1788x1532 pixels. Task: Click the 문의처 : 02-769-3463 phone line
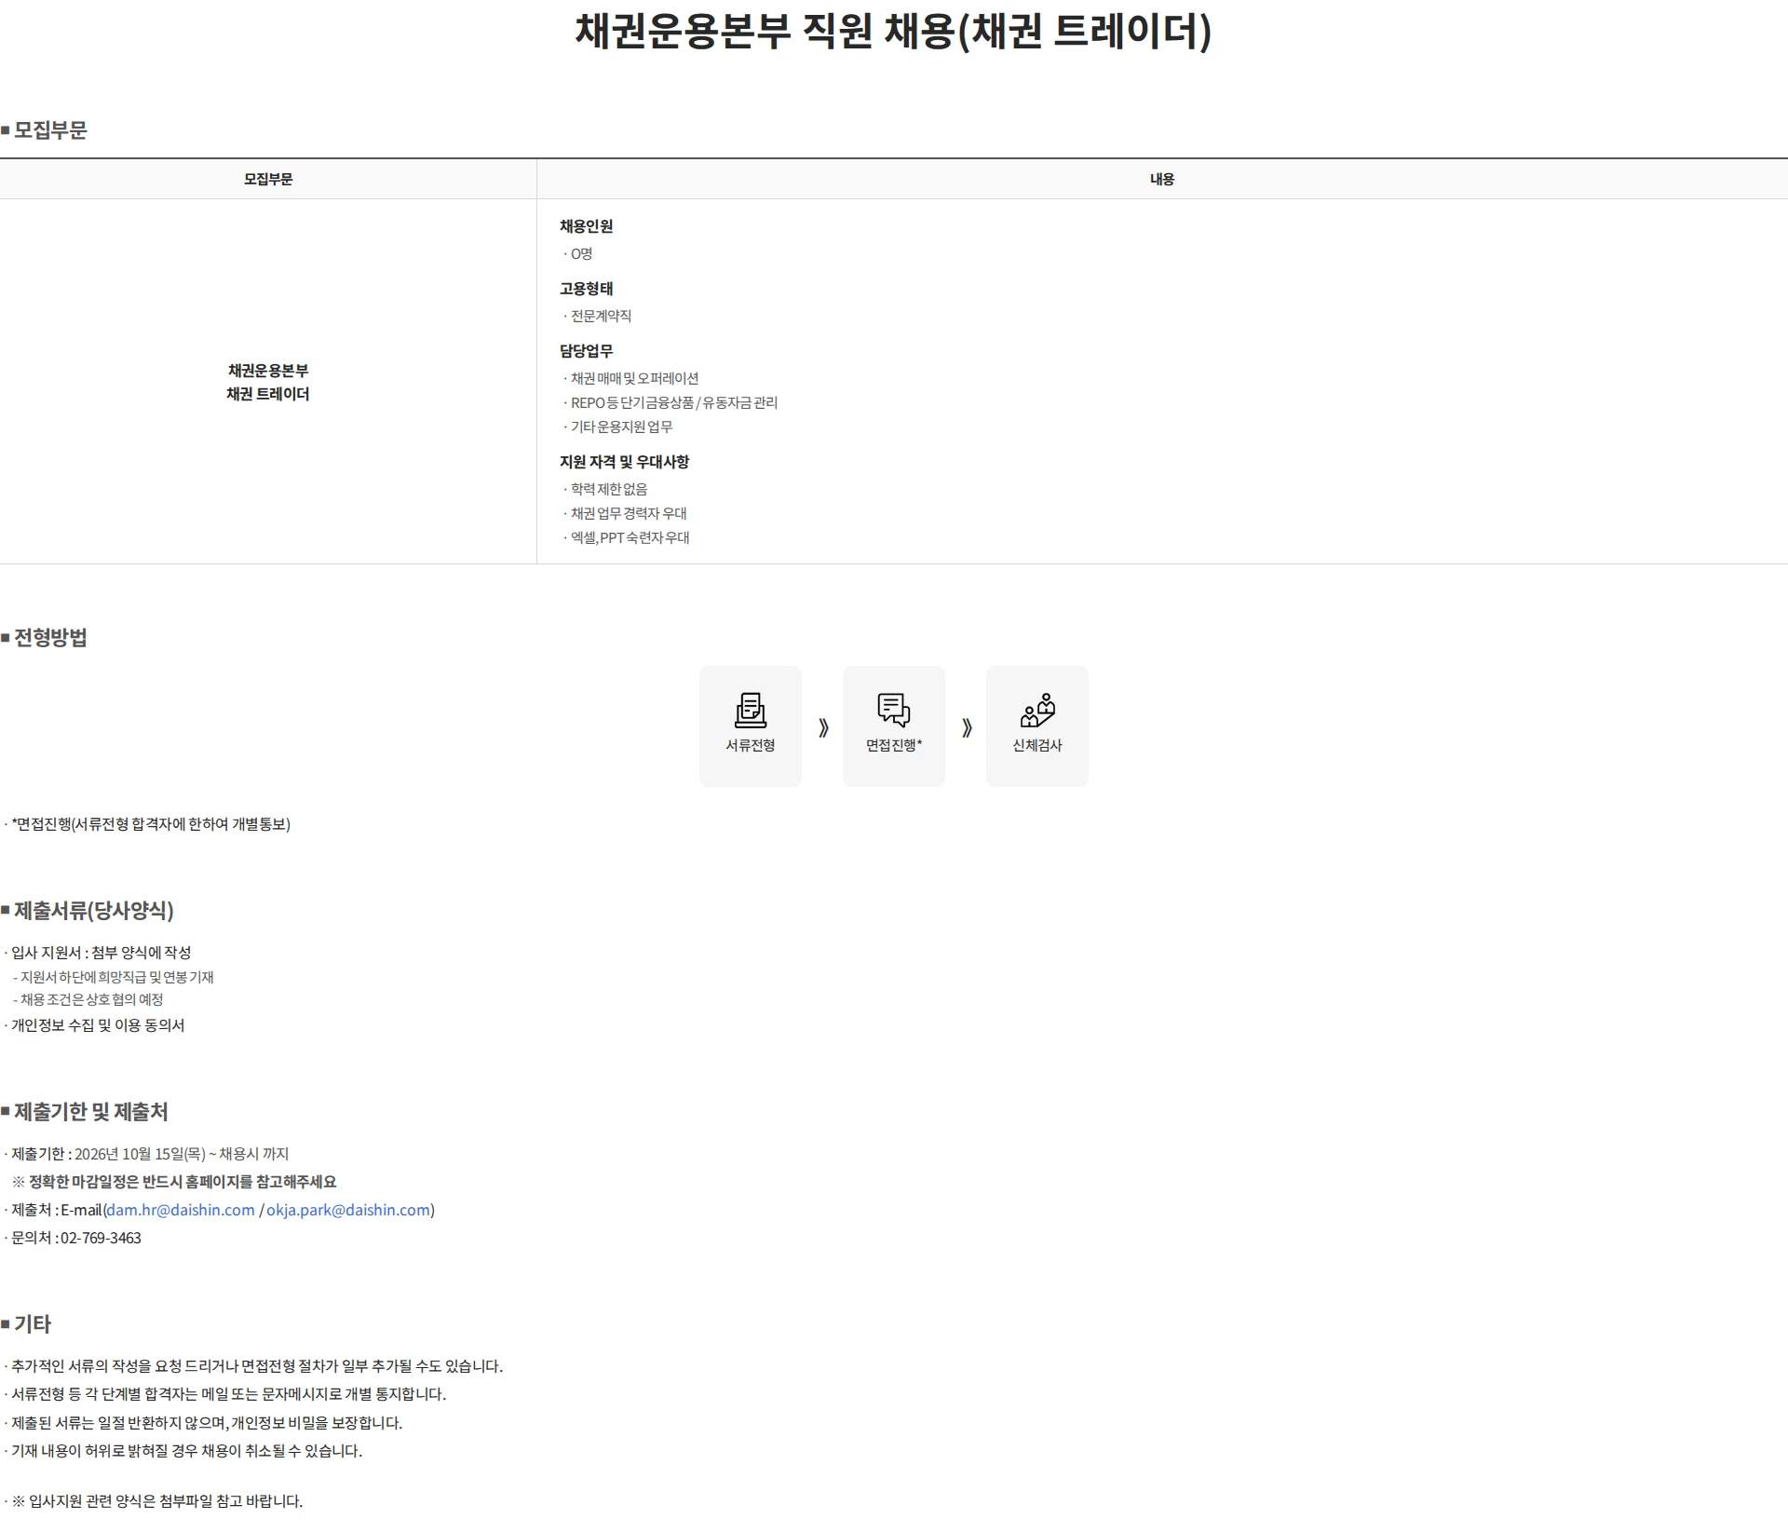76,1238
